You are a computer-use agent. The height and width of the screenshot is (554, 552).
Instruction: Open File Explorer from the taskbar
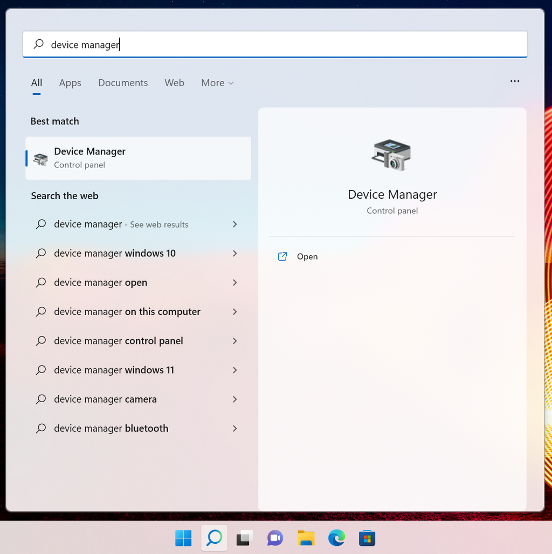tap(306, 537)
